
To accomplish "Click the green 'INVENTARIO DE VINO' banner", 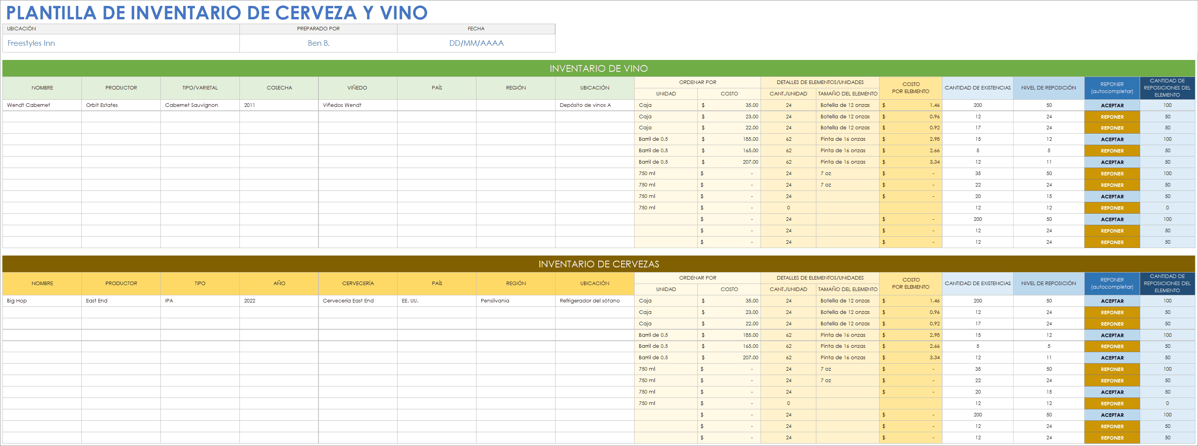I will pyautogui.click(x=599, y=68).
